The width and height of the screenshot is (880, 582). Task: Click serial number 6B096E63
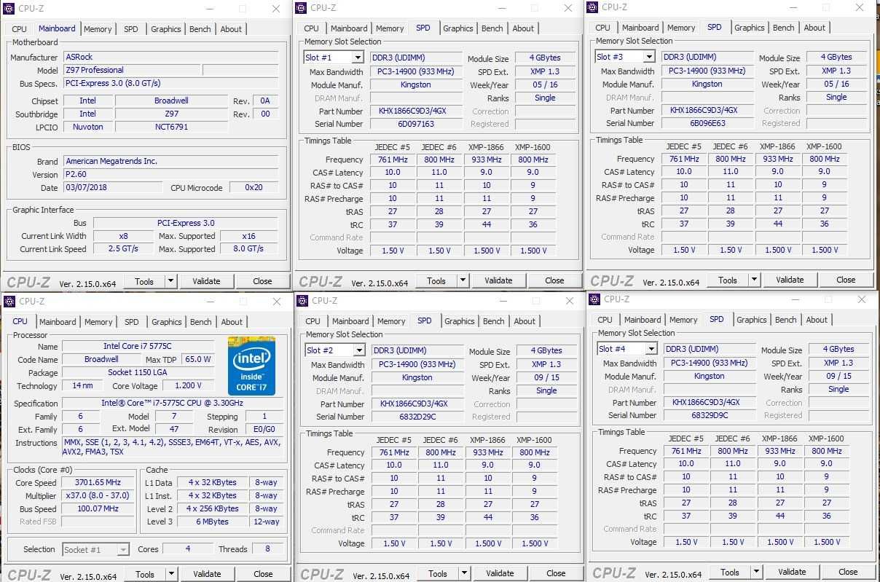coord(707,124)
